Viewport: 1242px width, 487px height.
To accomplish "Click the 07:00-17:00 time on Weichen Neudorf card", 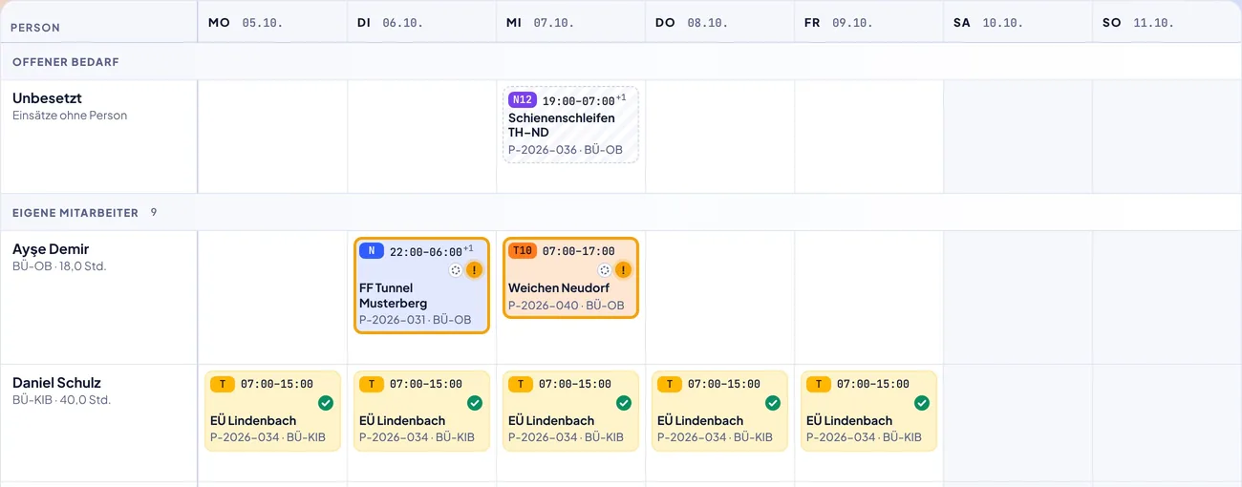I will (x=578, y=251).
